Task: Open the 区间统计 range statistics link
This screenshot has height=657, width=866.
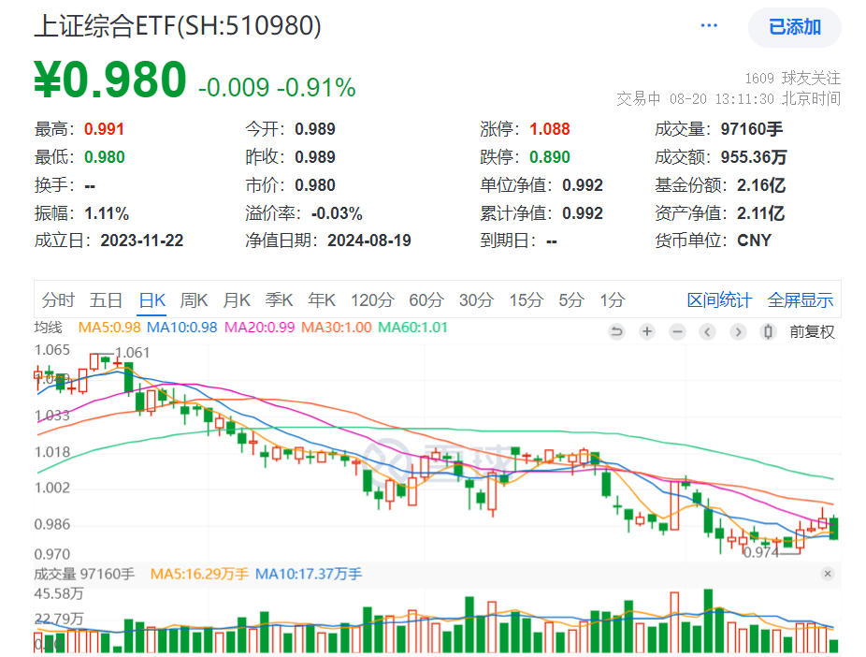Action: coord(719,300)
